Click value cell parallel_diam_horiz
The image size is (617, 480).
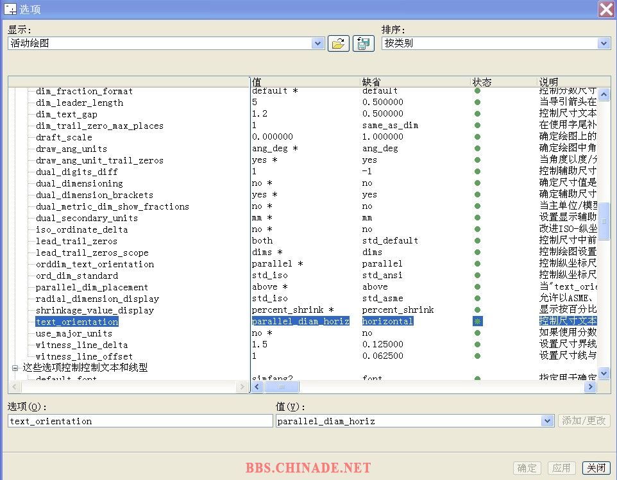301,322
